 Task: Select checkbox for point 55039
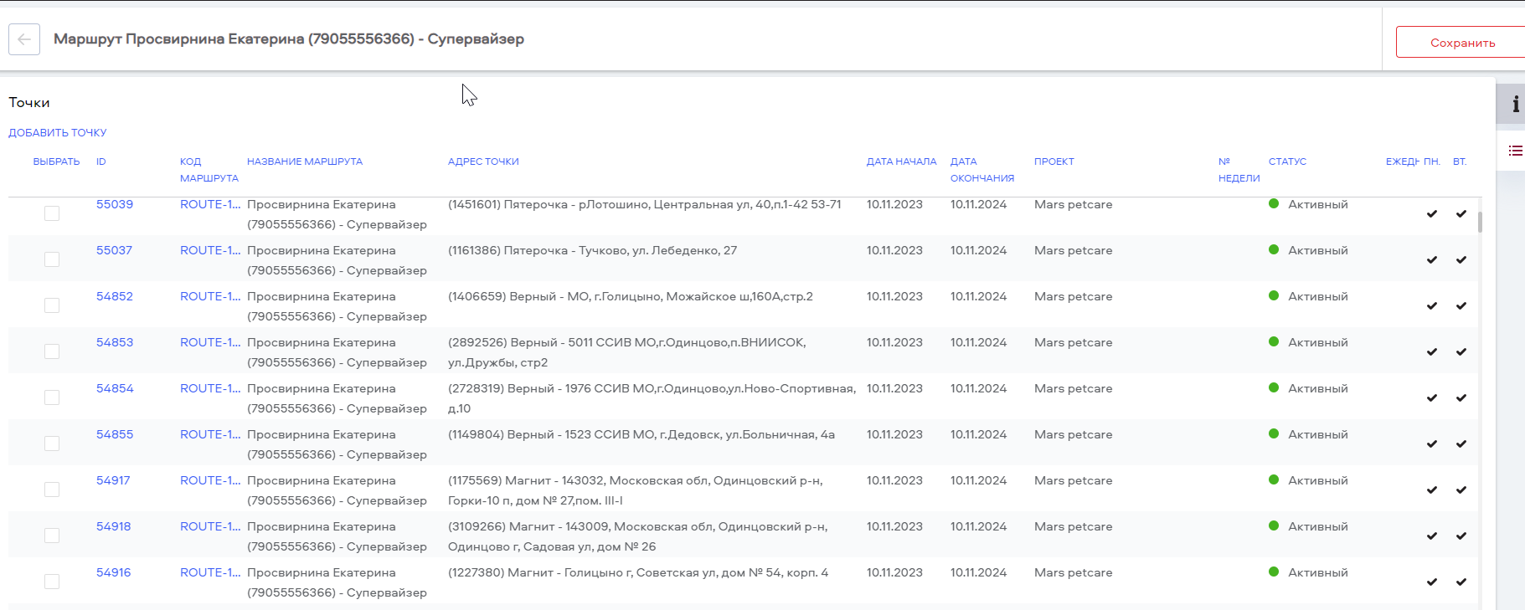pos(52,213)
